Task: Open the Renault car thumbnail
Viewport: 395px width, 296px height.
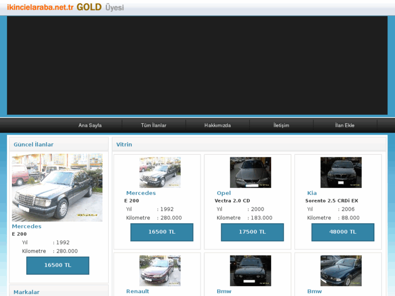Action: (x=160, y=270)
